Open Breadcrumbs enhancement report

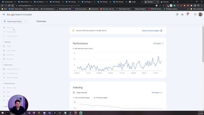[x=11, y=88]
